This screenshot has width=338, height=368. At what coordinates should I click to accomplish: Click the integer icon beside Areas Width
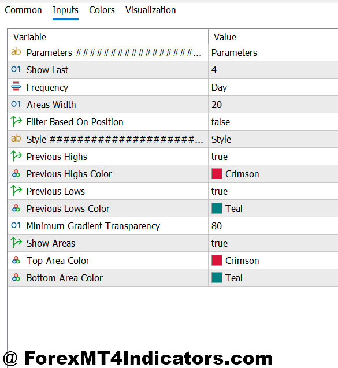pos(16,104)
